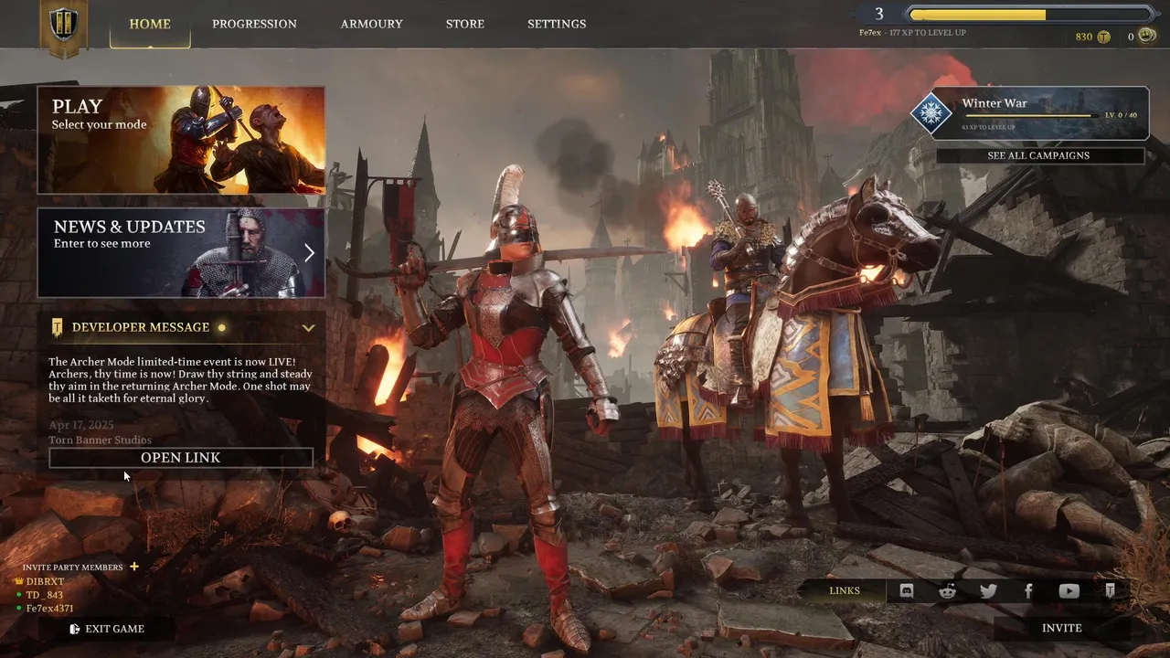Click See All Campaigns button
The width and height of the screenshot is (1170, 658).
(x=1039, y=155)
